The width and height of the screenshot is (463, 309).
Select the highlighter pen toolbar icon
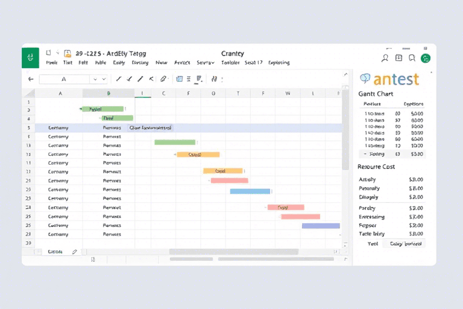163,79
